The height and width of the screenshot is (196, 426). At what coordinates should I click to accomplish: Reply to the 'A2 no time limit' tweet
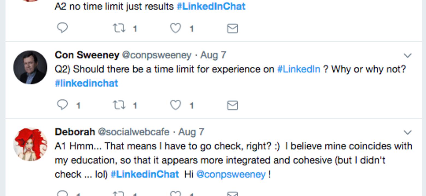click(x=63, y=28)
